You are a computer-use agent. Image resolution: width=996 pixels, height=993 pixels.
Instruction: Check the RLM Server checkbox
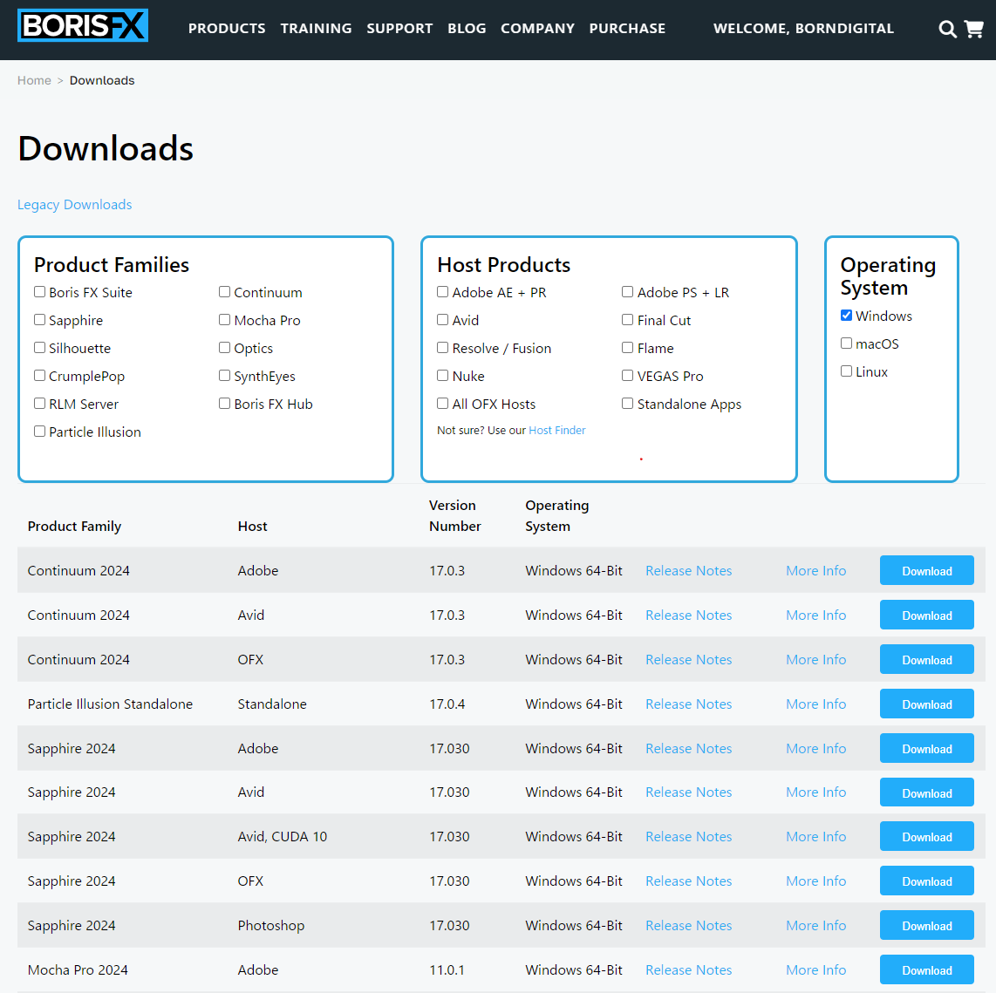39,403
